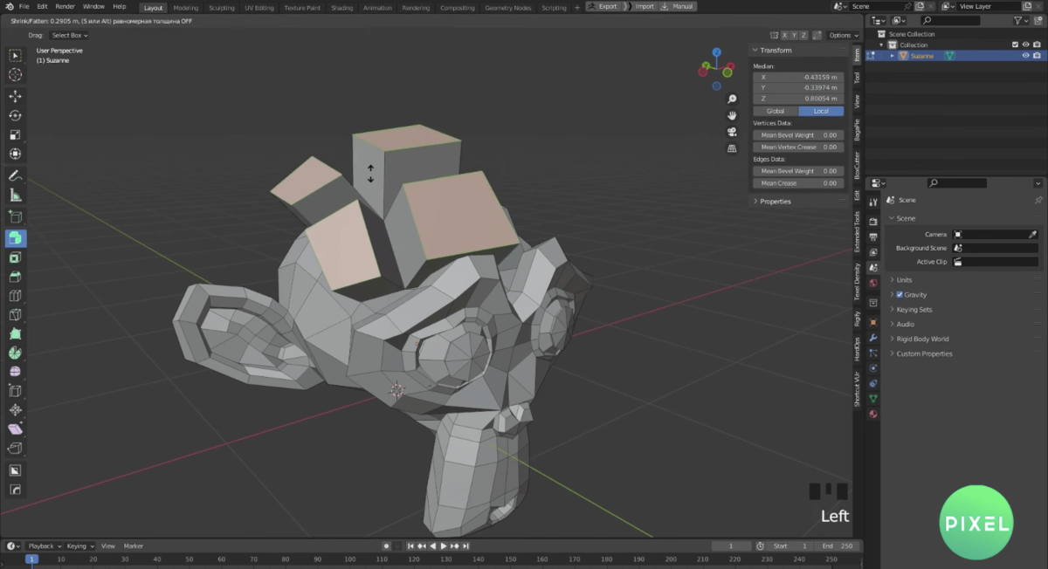1048x569 pixels.
Task: Click the Median X value field
Action: (x=798, y=77)
